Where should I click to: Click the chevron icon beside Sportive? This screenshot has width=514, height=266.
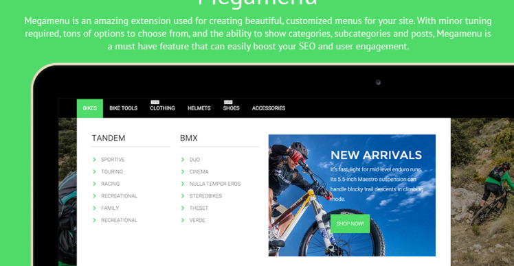click(x=94, y=159)
